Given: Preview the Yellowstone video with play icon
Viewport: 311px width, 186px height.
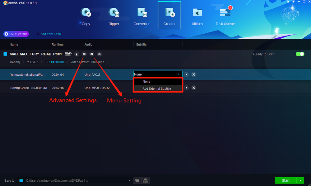Looking at the screenshot, I should [186, 74].
